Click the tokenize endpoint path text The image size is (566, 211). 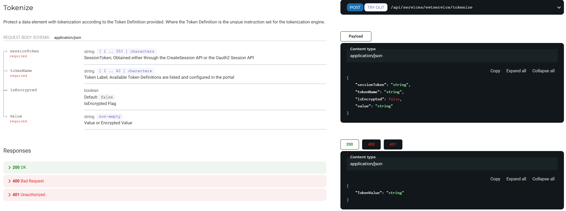coord(432,7)
